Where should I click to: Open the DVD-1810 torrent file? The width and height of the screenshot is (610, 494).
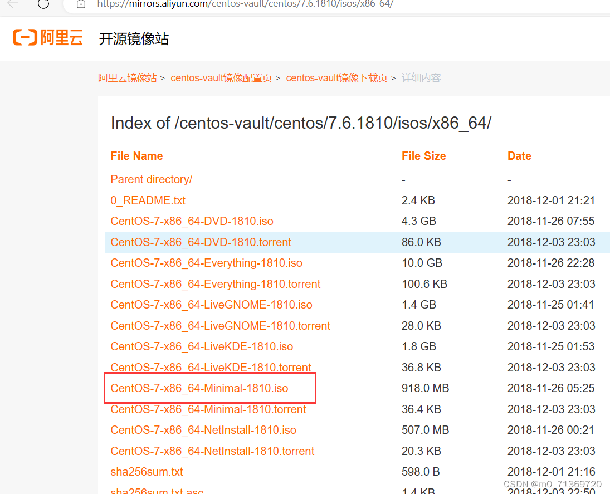201,242
